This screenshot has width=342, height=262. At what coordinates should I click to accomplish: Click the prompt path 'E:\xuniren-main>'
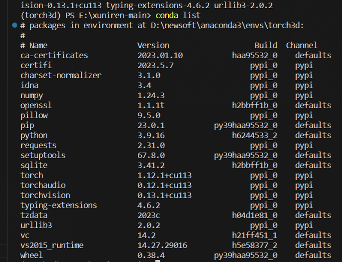115,15
